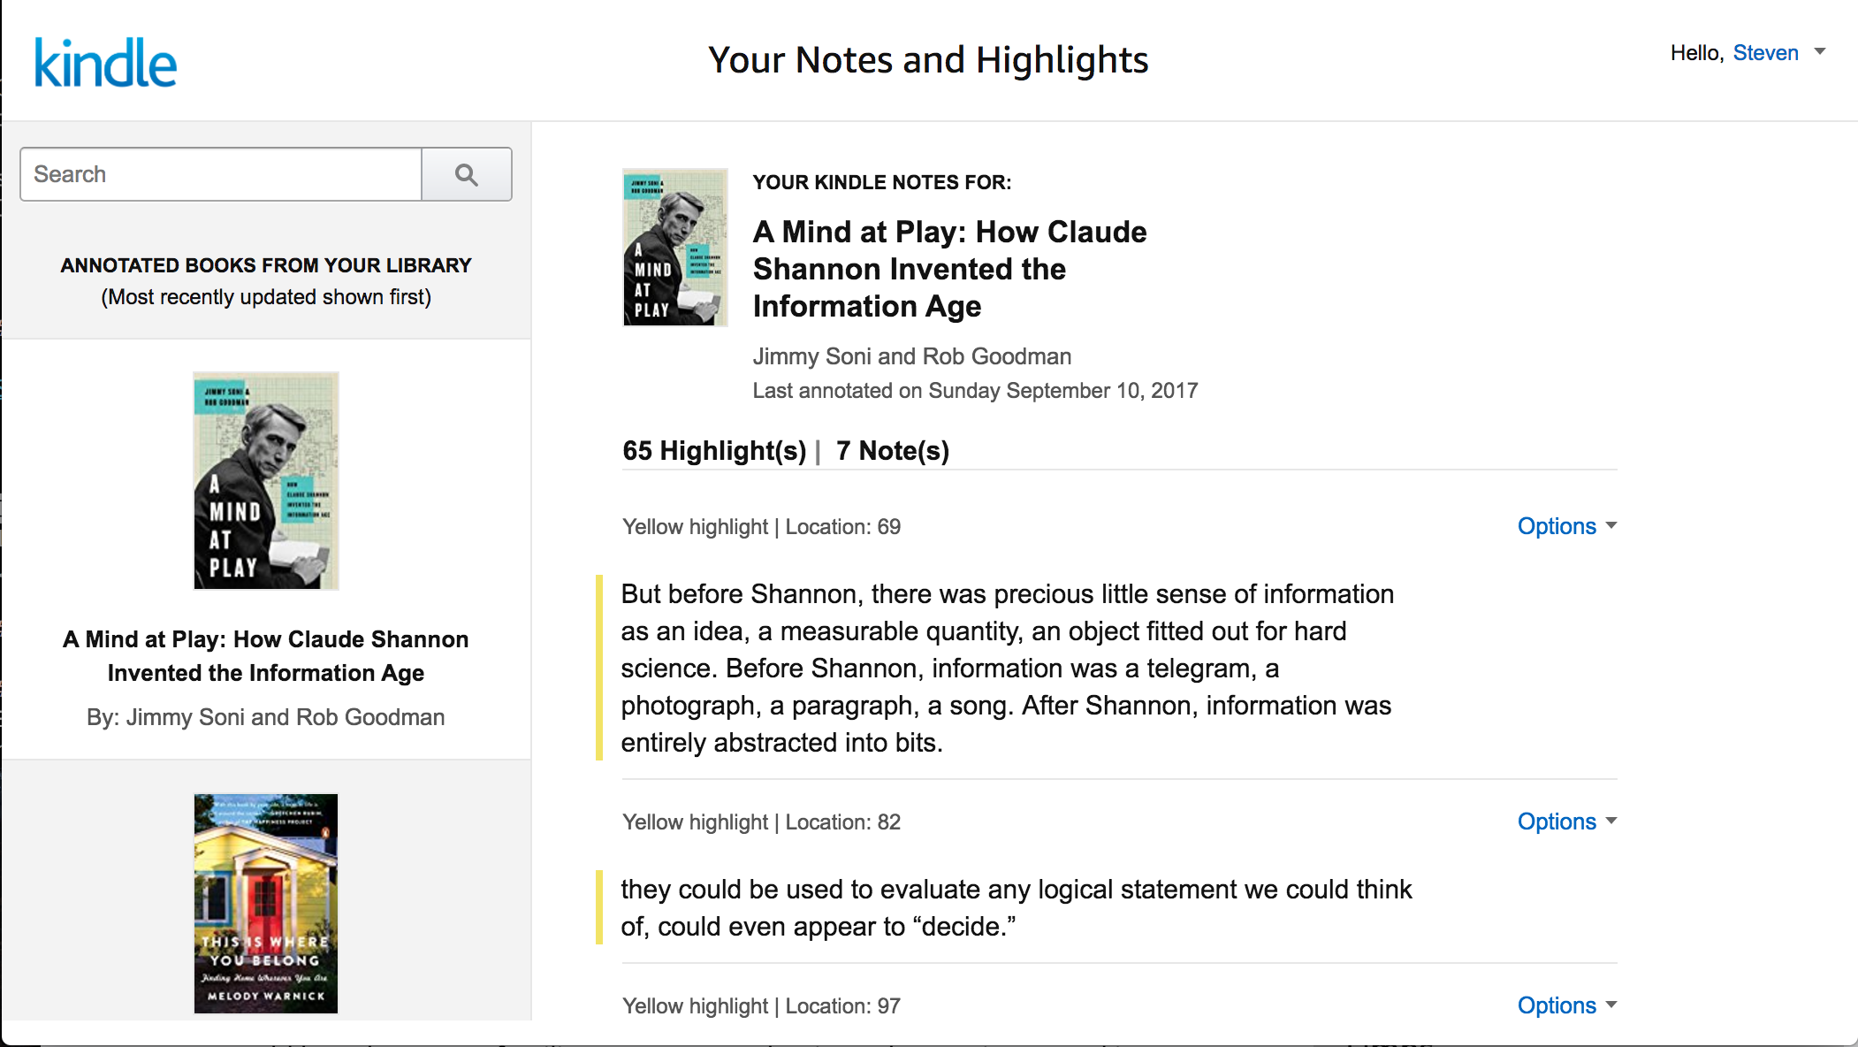Click the search magnifier button
The width and height of the screenshot is (1858, 1047).
pos(467,174)
